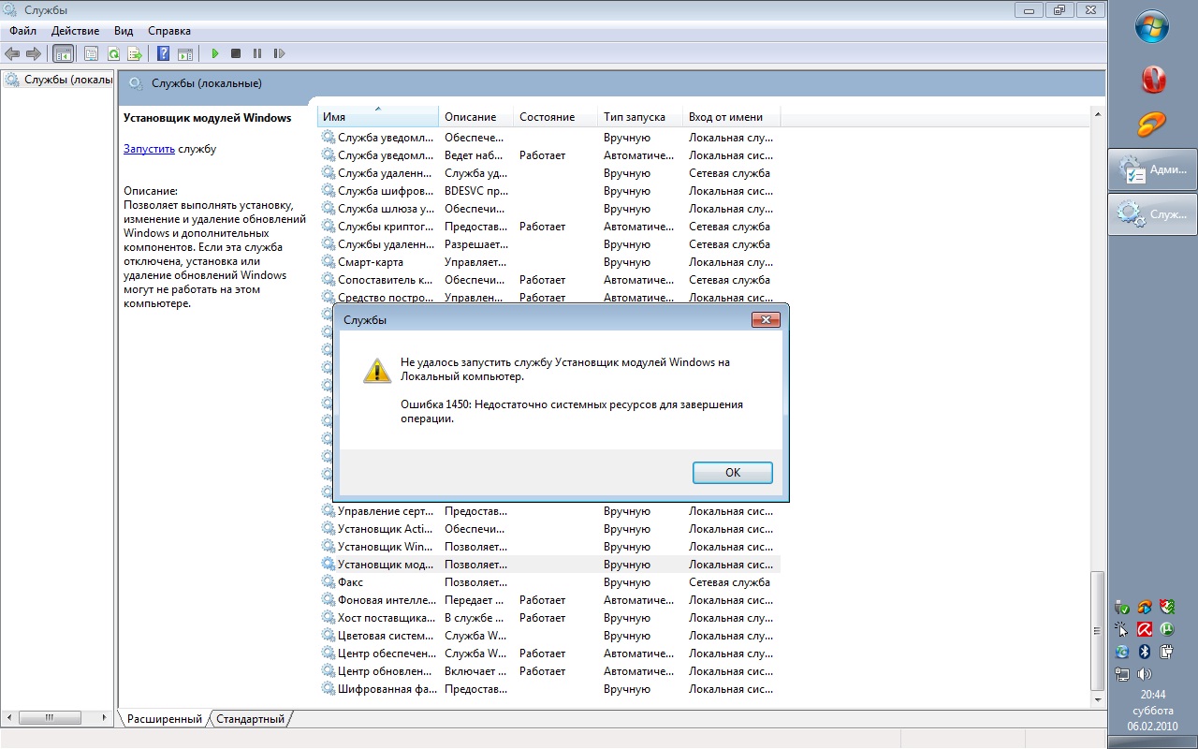The image size is (1198, 749).
Task: Launch Opera from the taskbar
Action: (x=1153, y=79)
